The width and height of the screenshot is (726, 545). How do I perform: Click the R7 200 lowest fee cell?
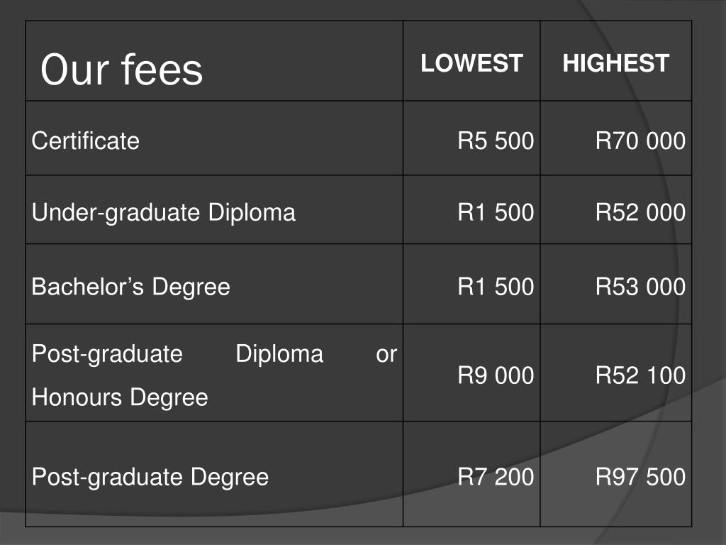pos(496,477)
